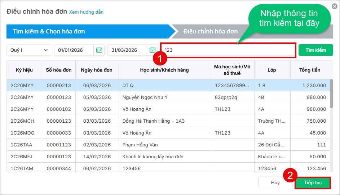Click the 31/03/2026 end date field
The image size is (340, 195).
(x=127, y=50)
